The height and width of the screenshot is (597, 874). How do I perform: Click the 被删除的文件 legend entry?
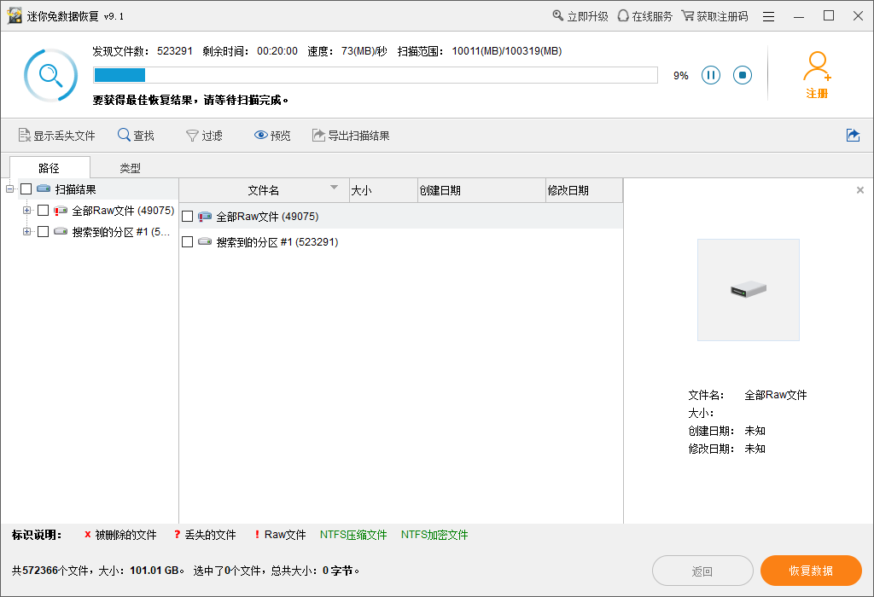click(x=120, y=535)
